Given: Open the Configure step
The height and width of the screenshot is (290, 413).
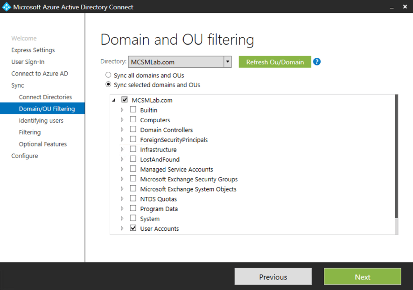Looking at the screenshot, I should point(24,156).
